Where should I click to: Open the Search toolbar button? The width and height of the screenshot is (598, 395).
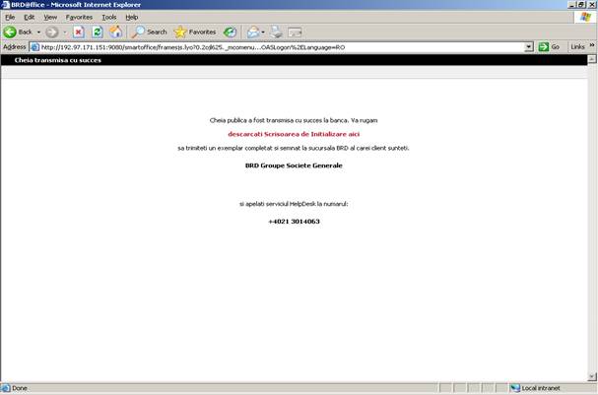coord(150,32)
